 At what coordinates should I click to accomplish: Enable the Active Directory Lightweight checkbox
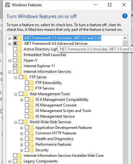coord(15,49)
